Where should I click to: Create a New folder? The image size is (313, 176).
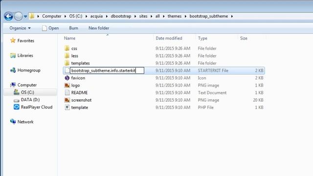(x=99, y=28)
